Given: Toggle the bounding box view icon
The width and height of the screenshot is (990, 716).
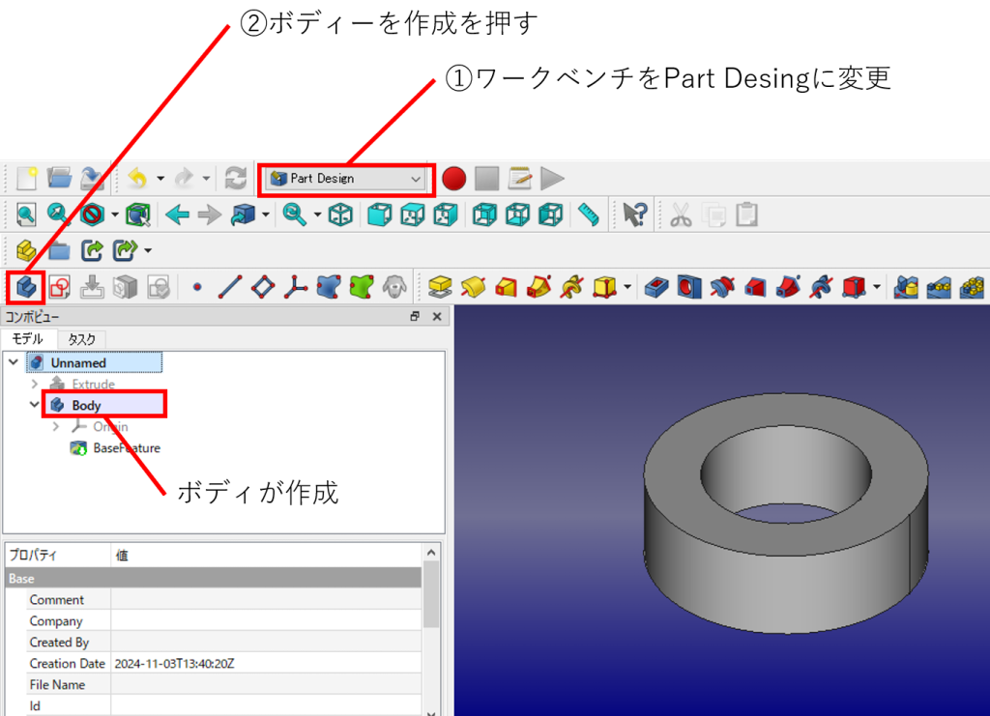Looking at the screenshot, I should pos(138,215).
